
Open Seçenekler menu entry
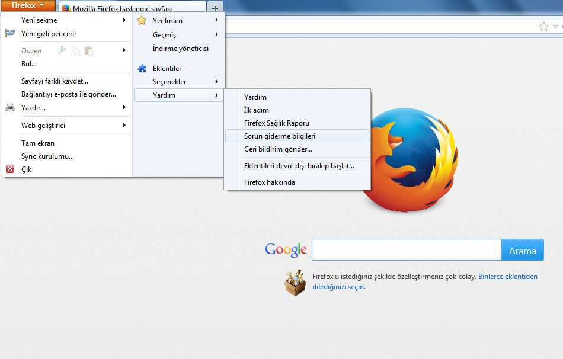pos(179,82)
